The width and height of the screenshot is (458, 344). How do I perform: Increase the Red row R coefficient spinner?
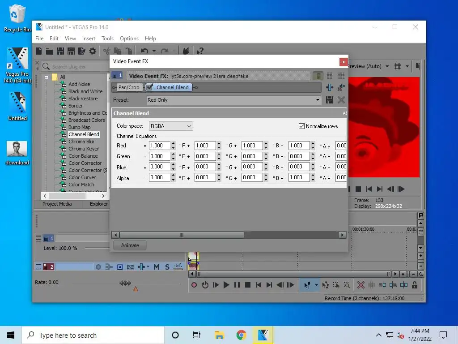173,143
